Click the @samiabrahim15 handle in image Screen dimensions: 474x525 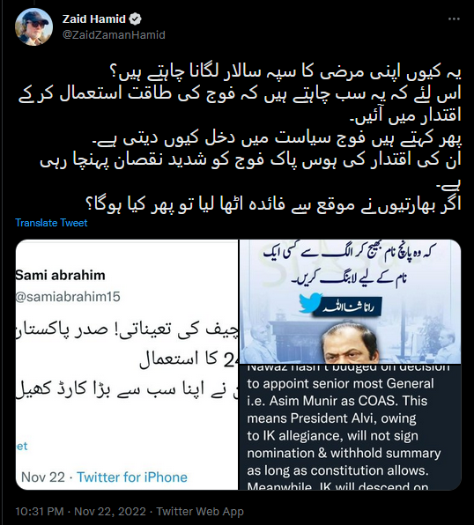tap(68, 297)
